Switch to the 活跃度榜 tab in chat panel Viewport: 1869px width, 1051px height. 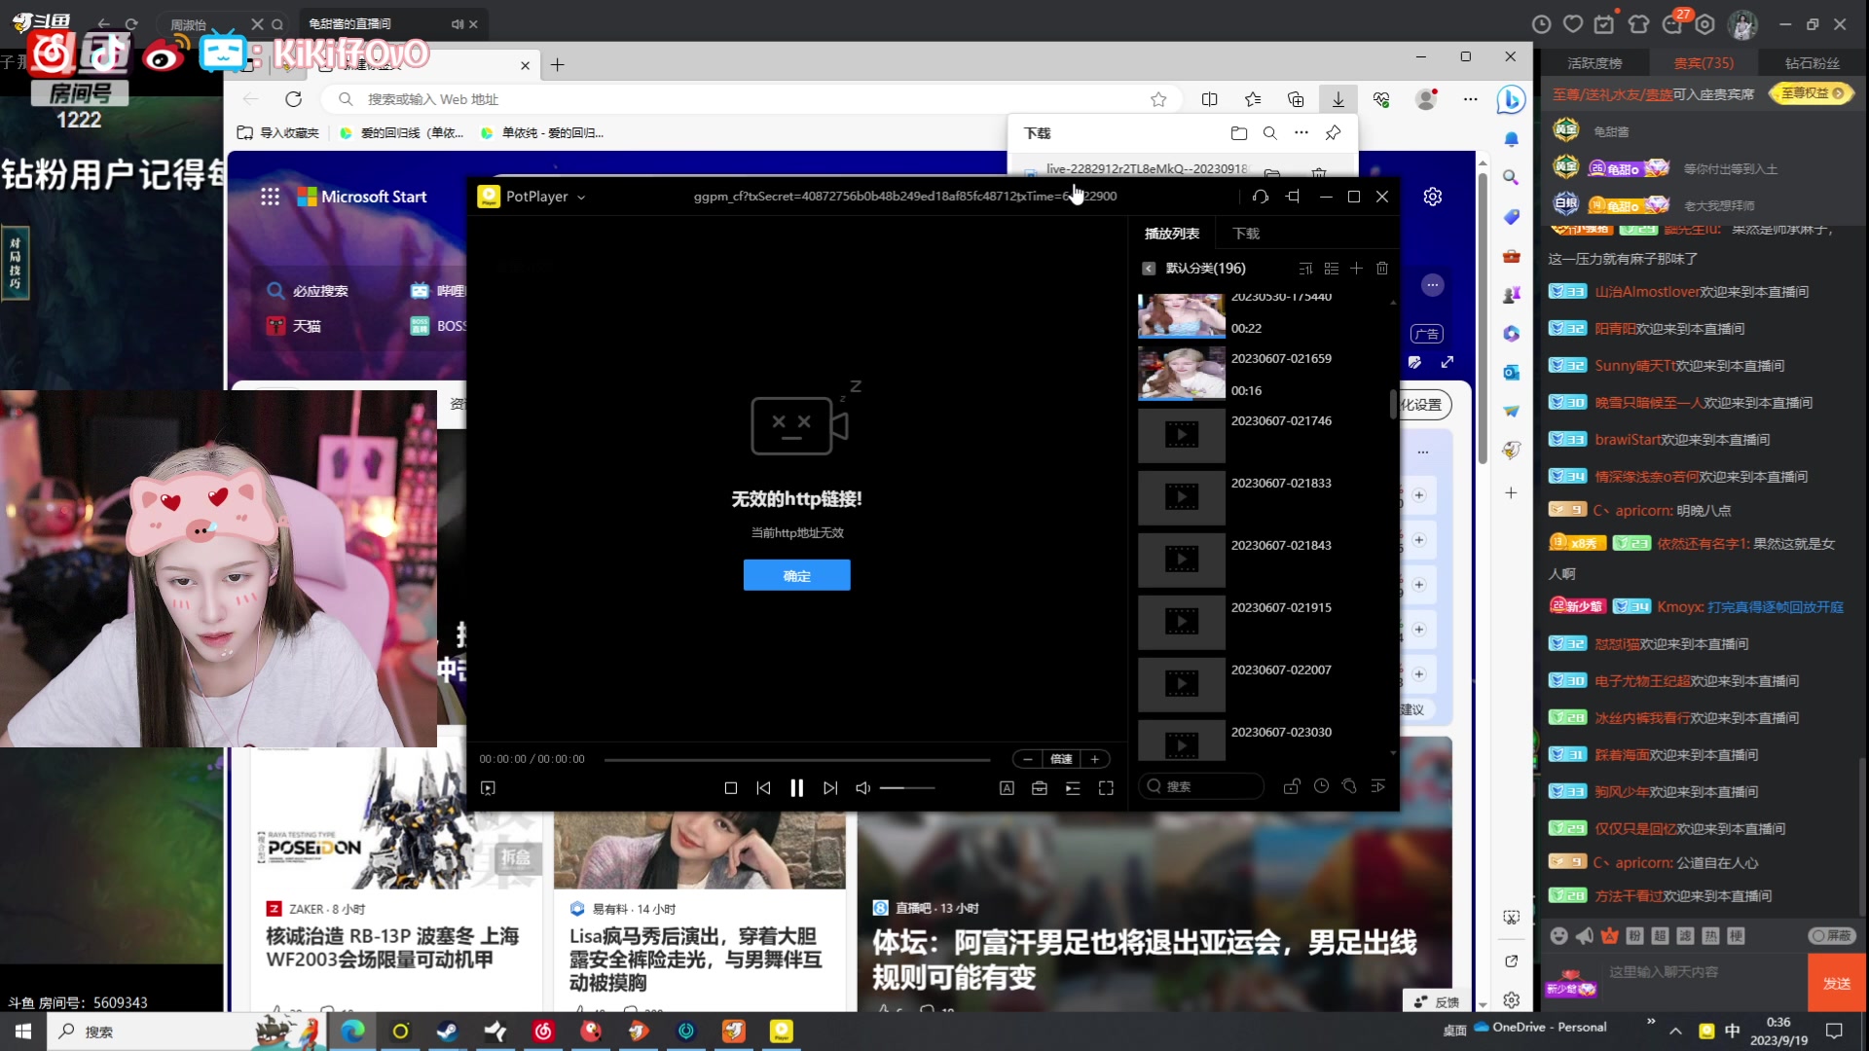tap(1594, 63)
